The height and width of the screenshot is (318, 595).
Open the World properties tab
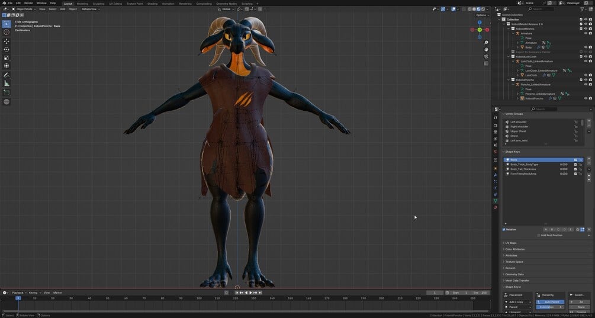(x=495, y=152)
